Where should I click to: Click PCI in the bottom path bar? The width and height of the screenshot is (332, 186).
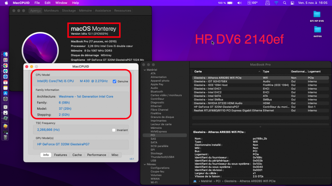pyautogui.click(x=218, y=181)
